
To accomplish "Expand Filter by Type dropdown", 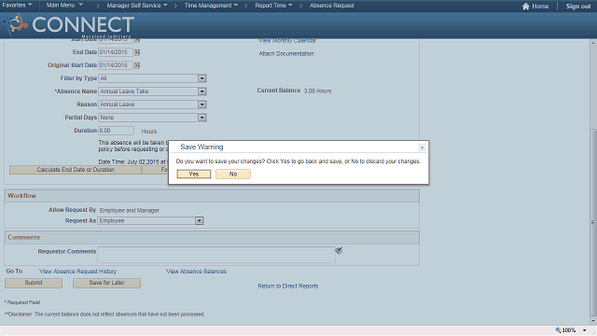I will tap(201, 78).
